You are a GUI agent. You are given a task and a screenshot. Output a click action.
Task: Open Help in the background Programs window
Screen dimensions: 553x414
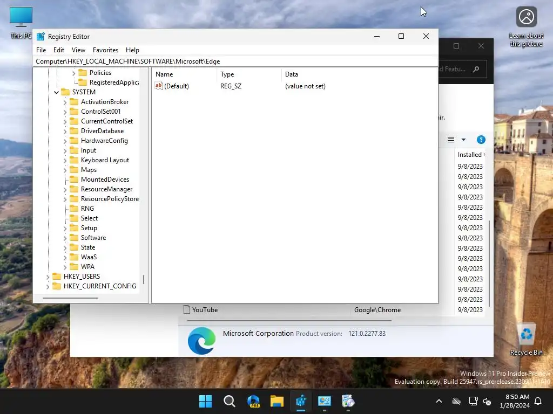pos(481,140)
